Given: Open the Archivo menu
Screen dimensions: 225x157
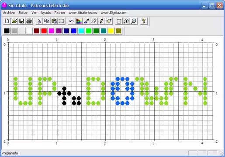Looking at the screenshot, I should click(x=9, y=13).
